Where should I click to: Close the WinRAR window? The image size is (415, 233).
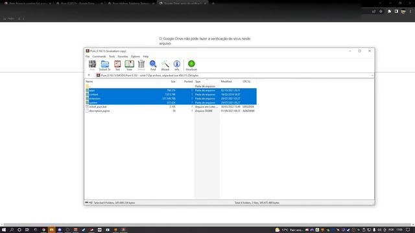pyautogui.click(x=370, y=51)
